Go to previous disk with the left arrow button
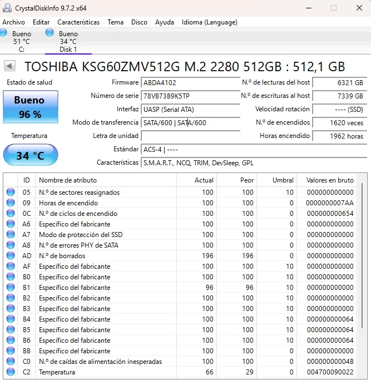371x380 pixels. tap(9, 66)
